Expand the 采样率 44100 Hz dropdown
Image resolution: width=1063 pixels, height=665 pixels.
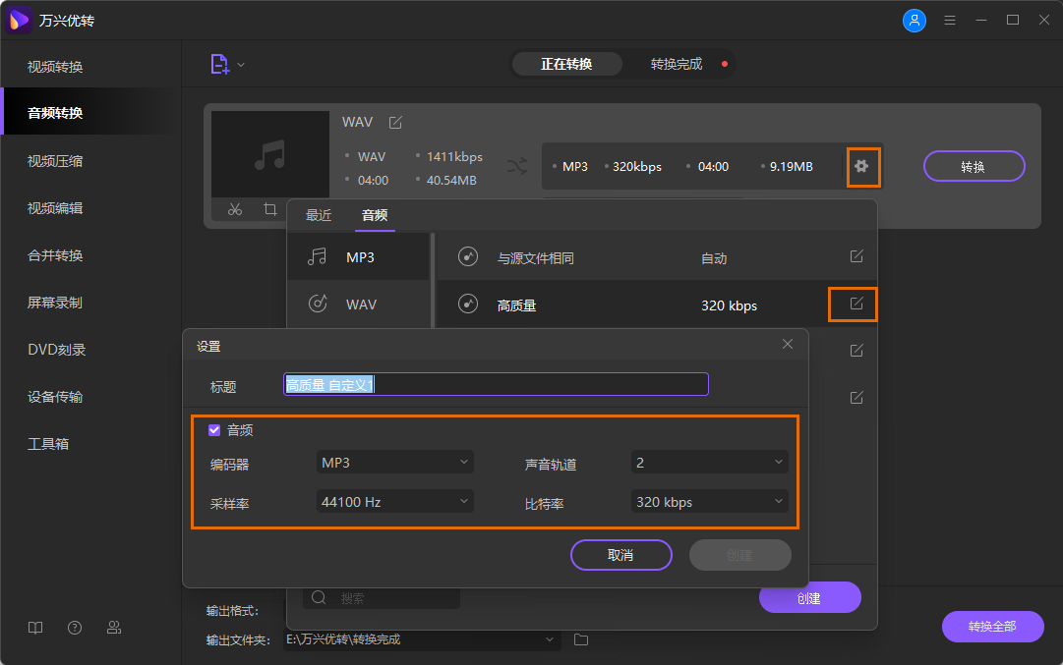point(394,501)
